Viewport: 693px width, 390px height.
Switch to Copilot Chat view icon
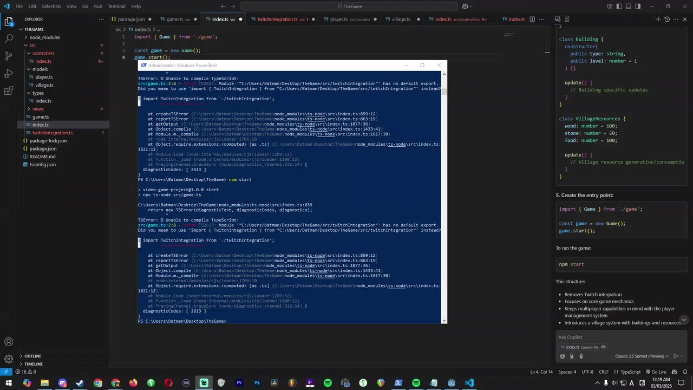558,19
